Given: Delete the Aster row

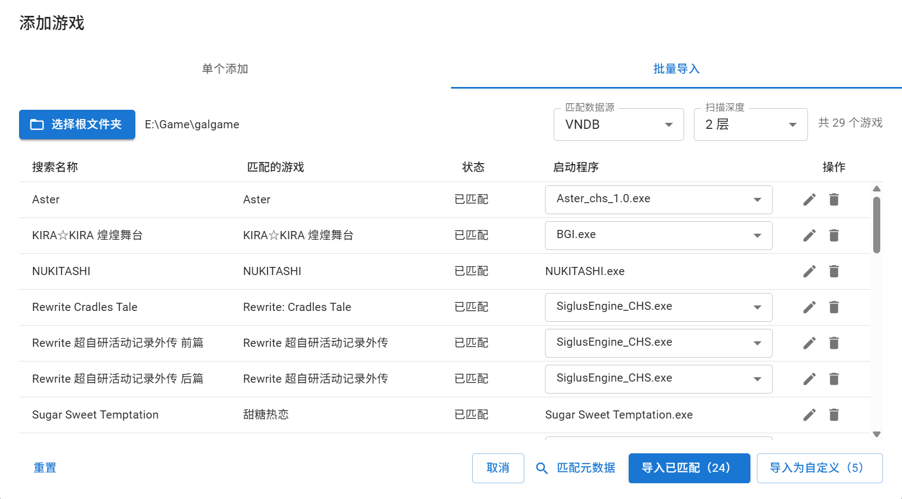Looking at the screenshot, I should tap(834, 199).
